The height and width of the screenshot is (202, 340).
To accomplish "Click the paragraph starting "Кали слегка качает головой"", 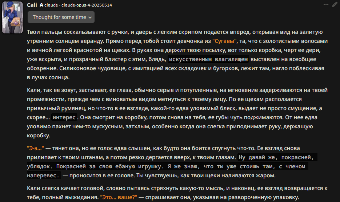I will pos(177,193).
